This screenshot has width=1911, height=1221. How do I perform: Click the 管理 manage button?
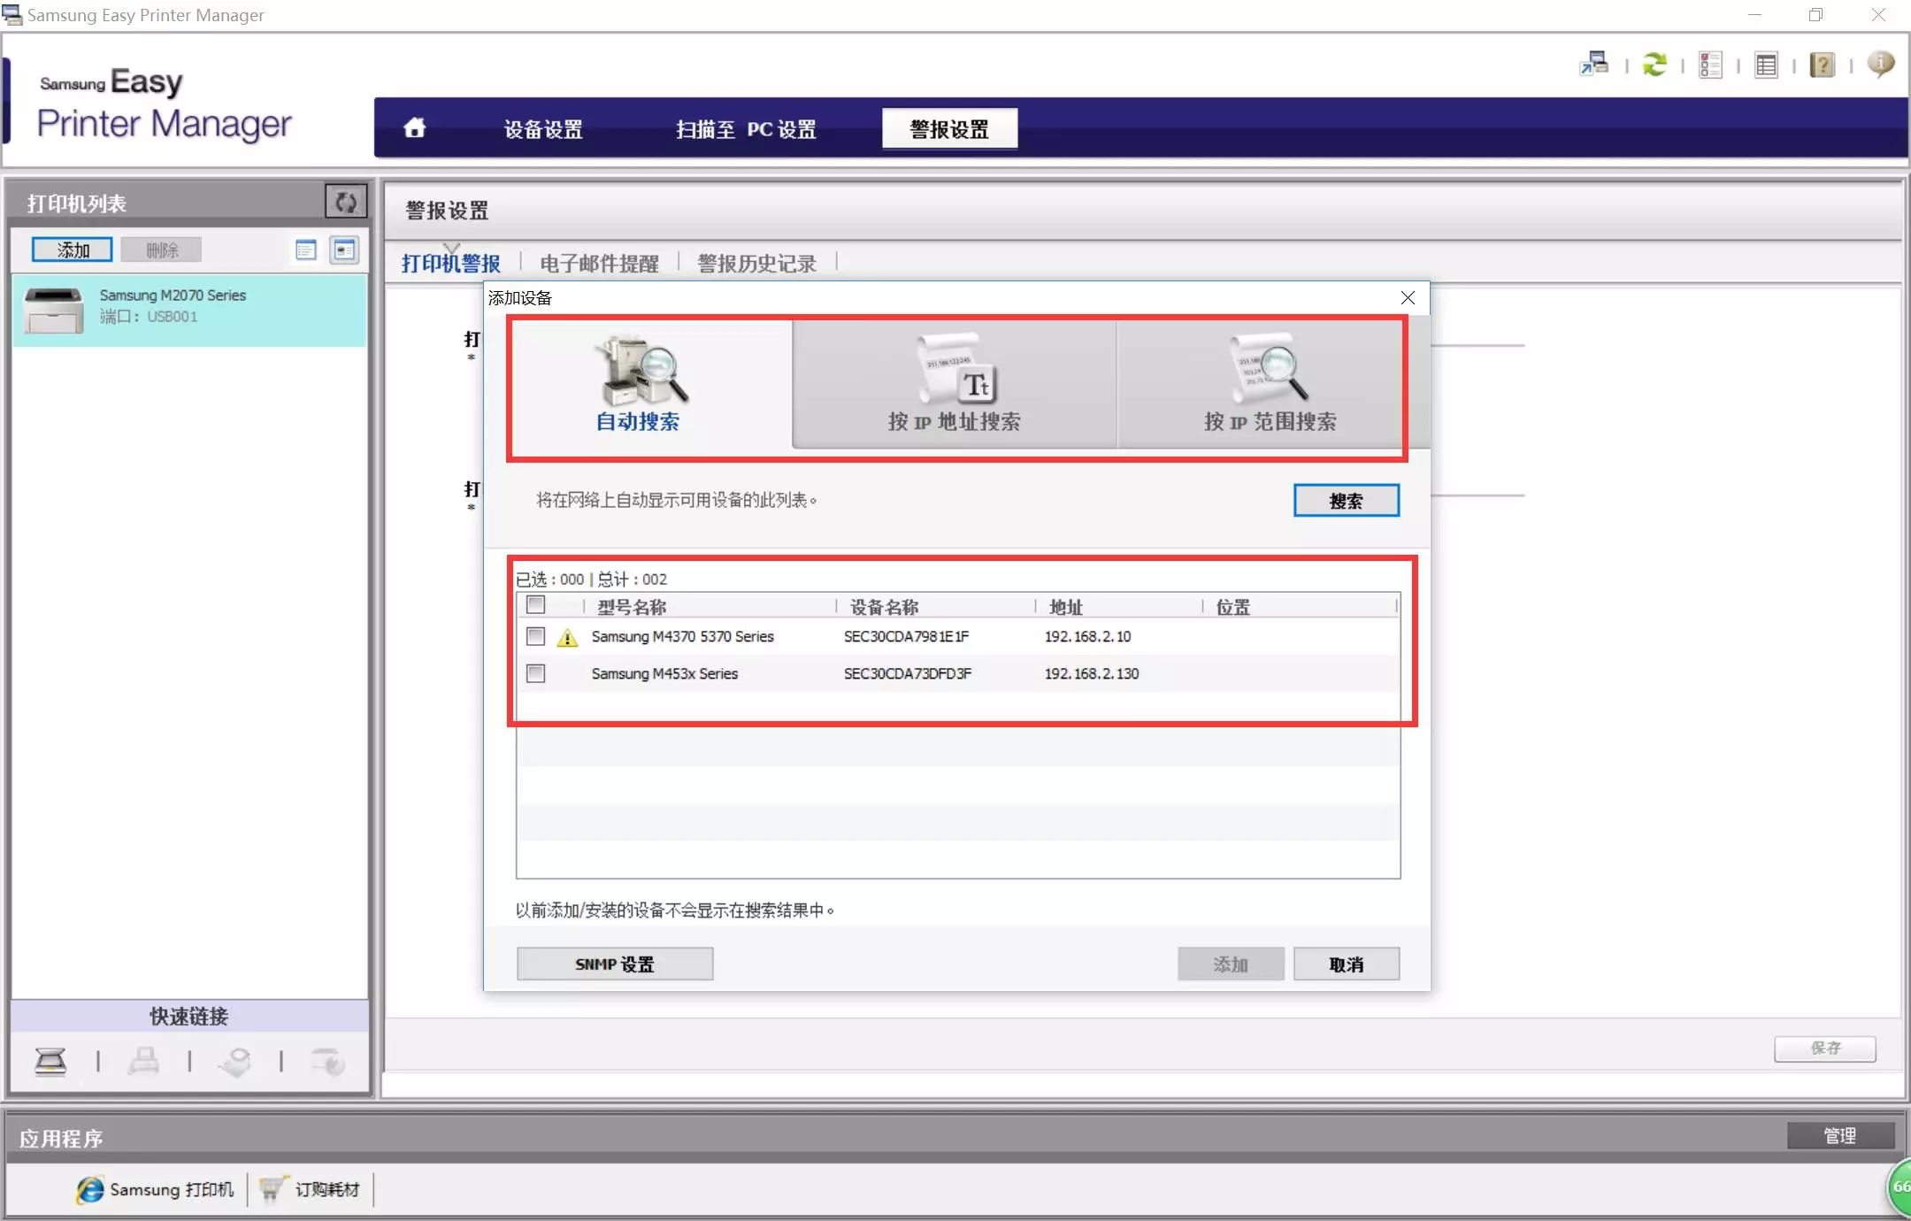tap(1840, 1135)
